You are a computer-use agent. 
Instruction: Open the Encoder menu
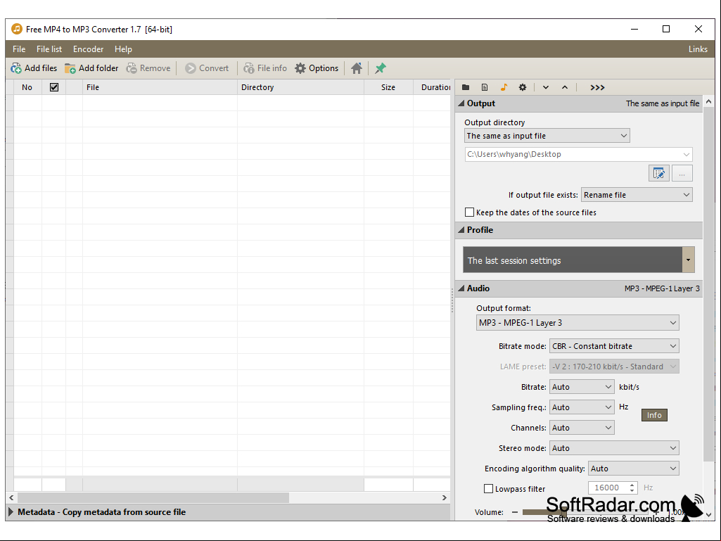tap(89, 49)
